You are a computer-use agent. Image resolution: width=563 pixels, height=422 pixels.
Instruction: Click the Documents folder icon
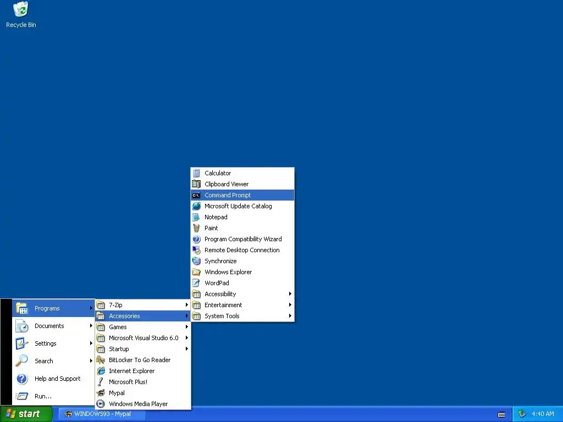tap(22, 326)
